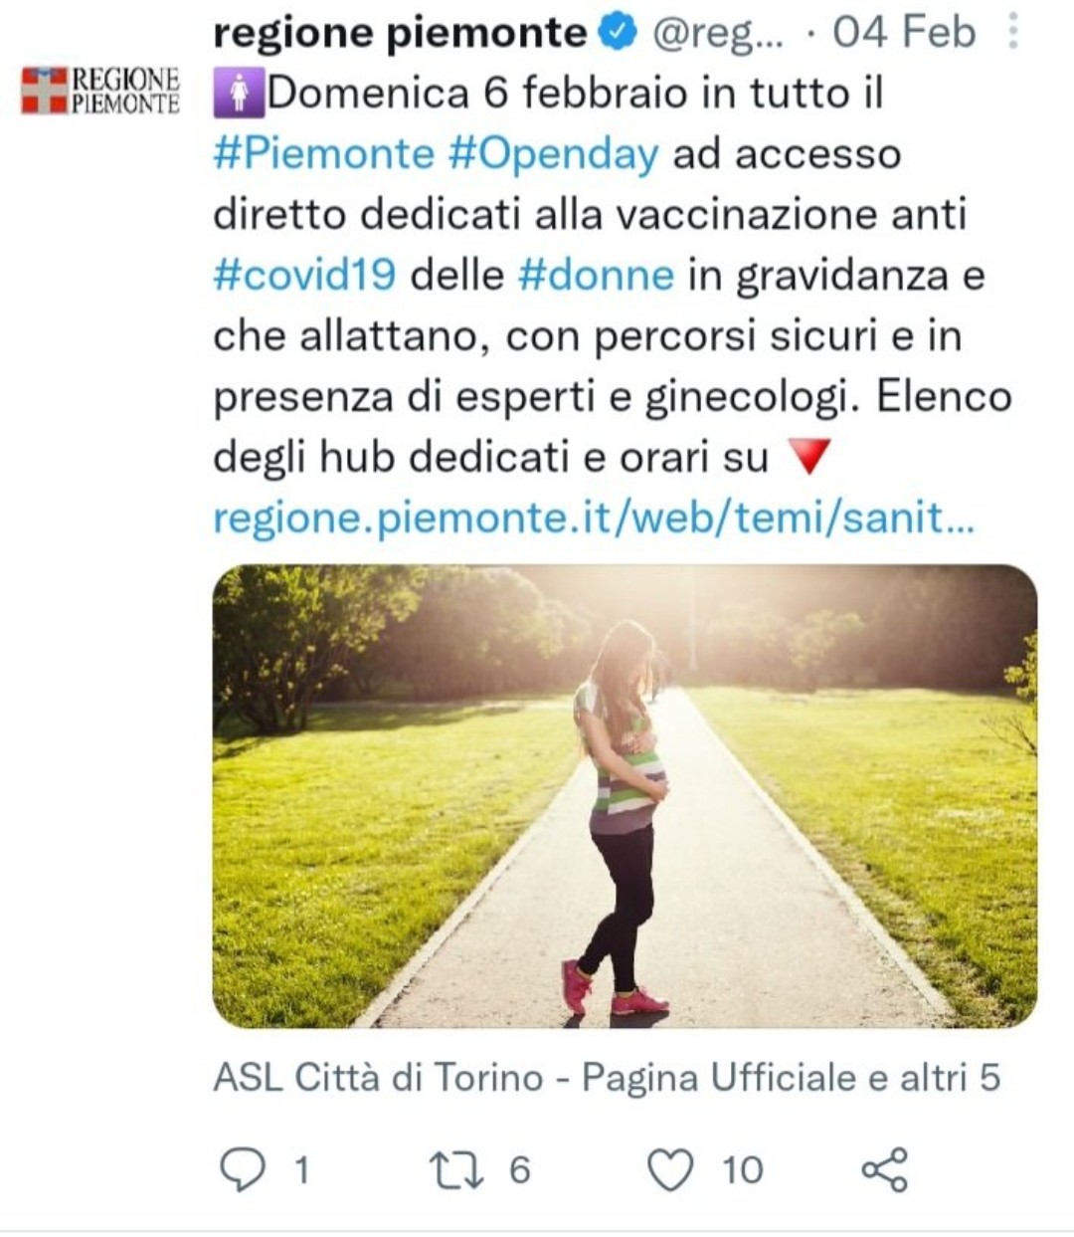
Task: Click the like count 10
Action: coord(743,1170)
